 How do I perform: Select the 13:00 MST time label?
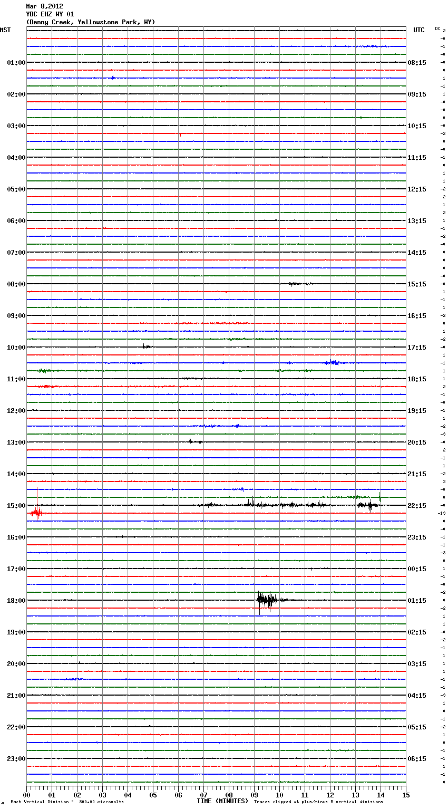[16, 442]
